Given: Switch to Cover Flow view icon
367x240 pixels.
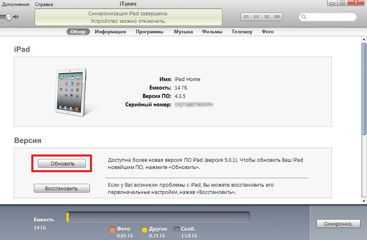Looking at the screenshot, I should 277,17.
